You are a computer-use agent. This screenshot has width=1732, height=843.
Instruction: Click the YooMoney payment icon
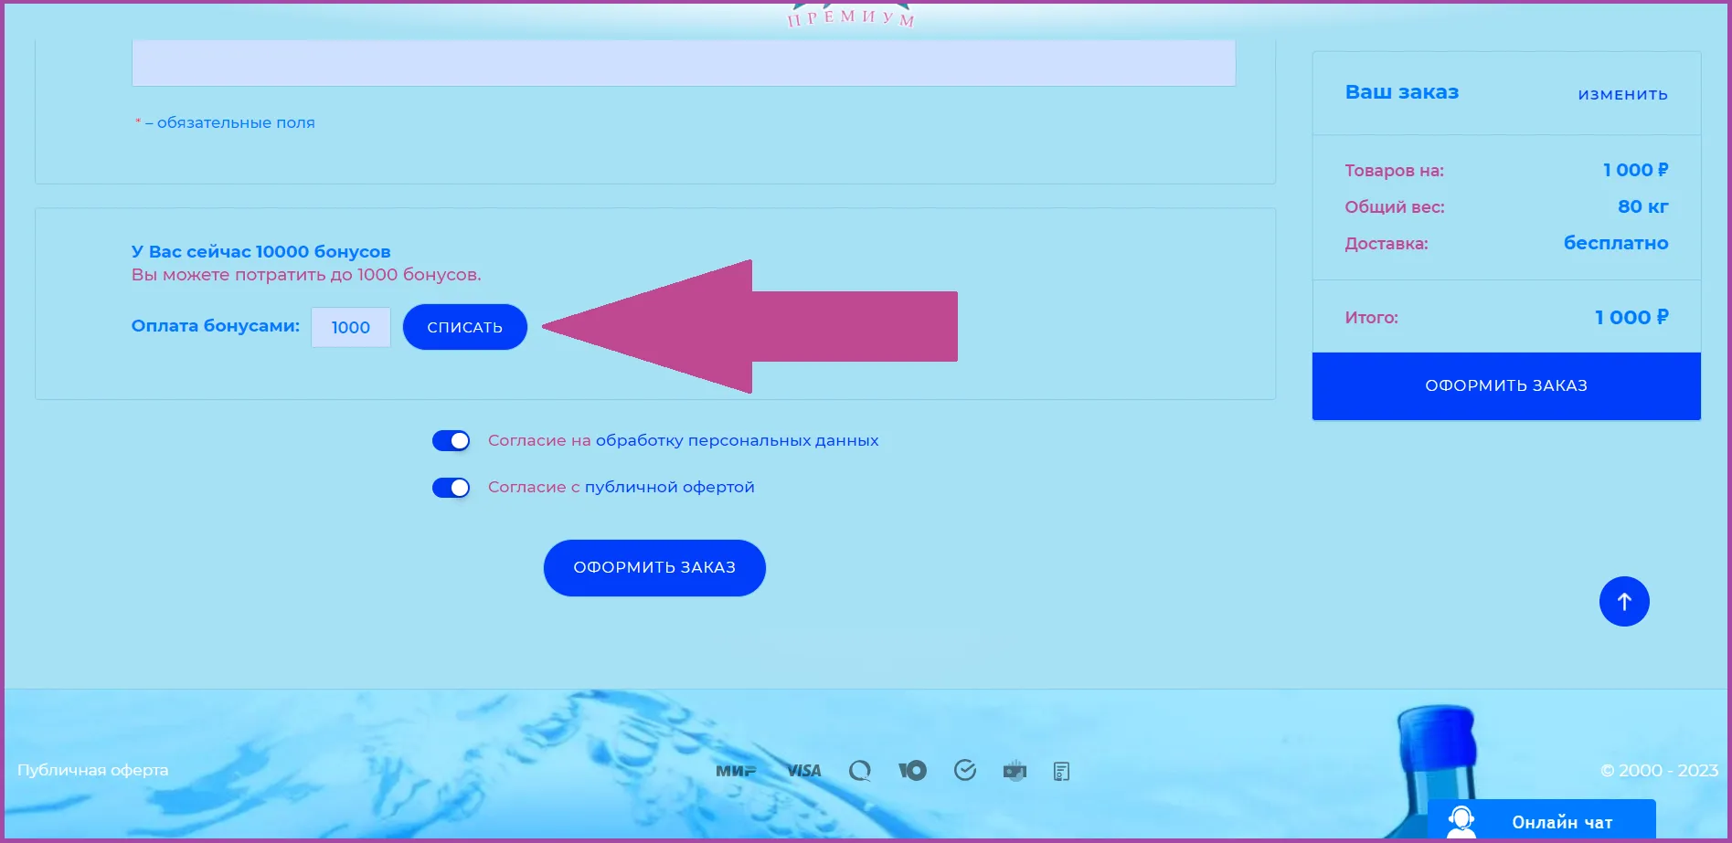pyautogui.click(x=912, y=771)
